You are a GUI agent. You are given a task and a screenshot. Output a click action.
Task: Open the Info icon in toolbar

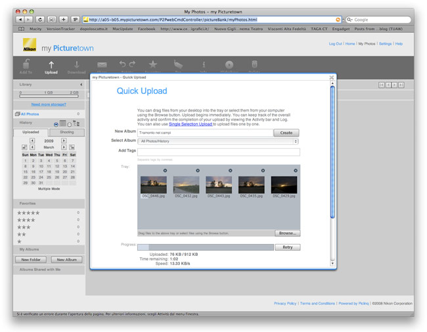click(204, 64)
